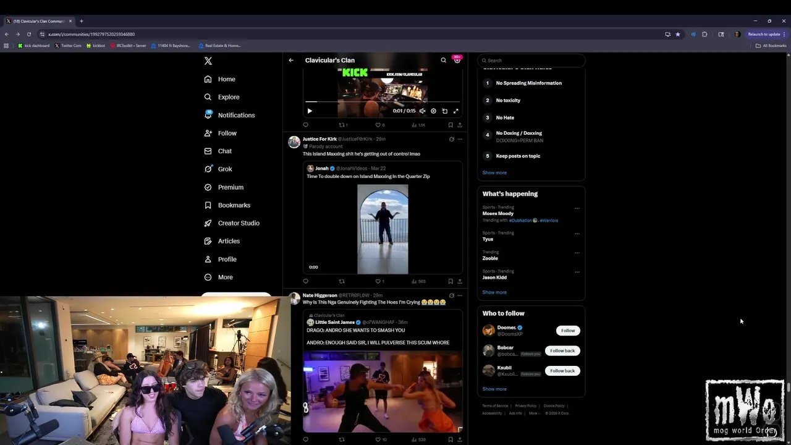Share the Justice For Kirk post

(459, 281)
